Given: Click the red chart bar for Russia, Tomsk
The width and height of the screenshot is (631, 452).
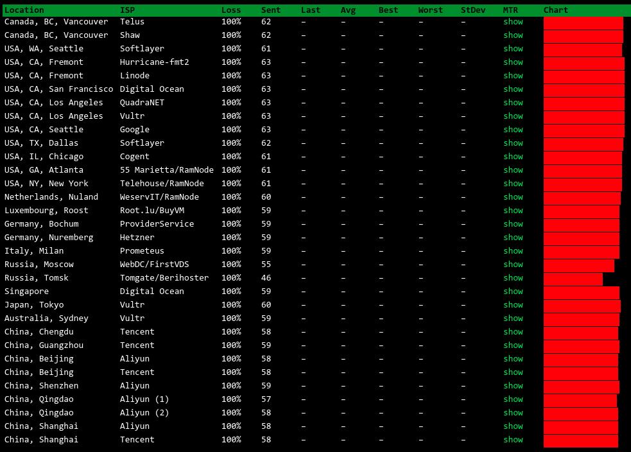Looking at the screenshot, I should 573,279.
